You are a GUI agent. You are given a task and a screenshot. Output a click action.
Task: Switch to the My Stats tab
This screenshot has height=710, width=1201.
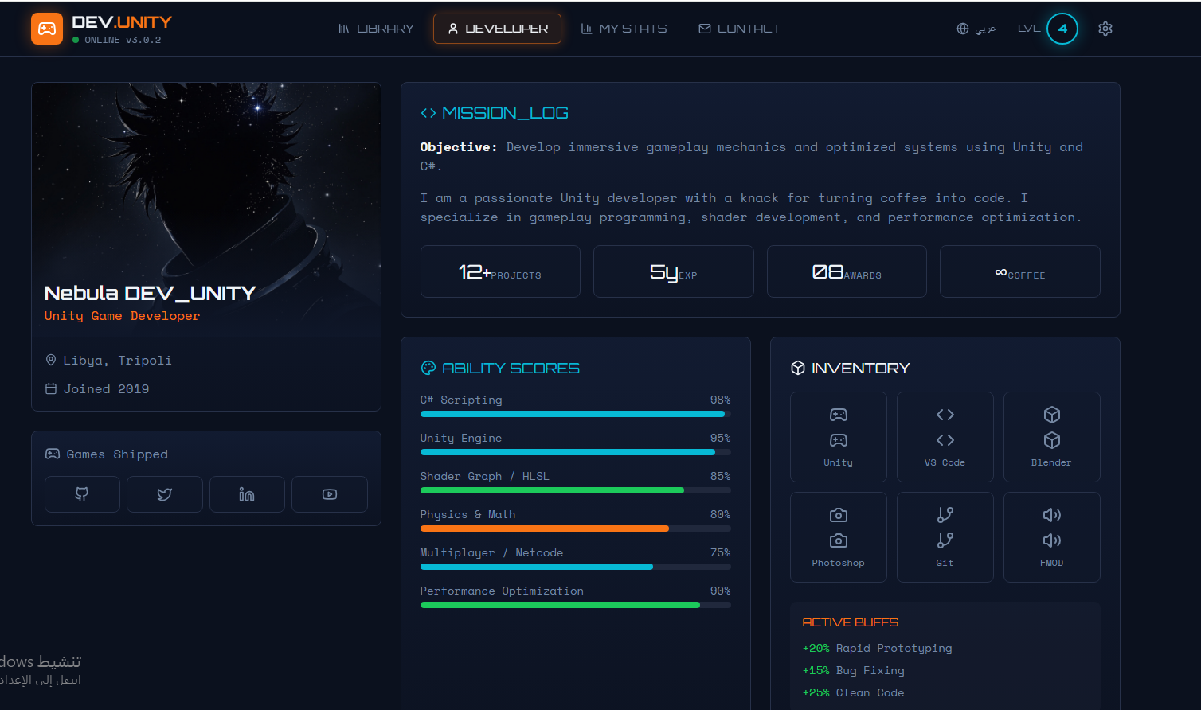click(x=624, y=29)
